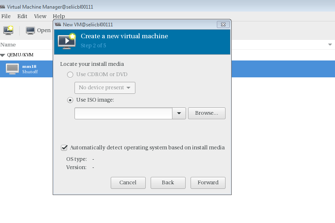Open the View menu
This screenshot has height=223, width=335.
pyautogui.click(x=40, y=16)
